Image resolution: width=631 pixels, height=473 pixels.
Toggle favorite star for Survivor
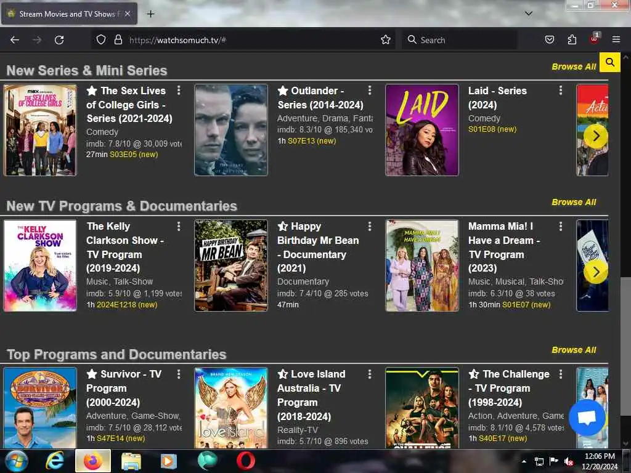(x=92, y=374)
